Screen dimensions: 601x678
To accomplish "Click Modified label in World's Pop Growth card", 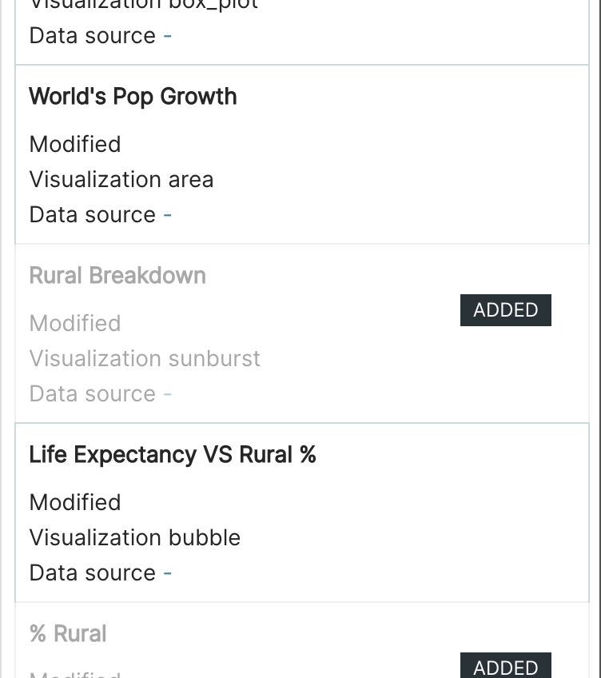I will coord(75,145).
